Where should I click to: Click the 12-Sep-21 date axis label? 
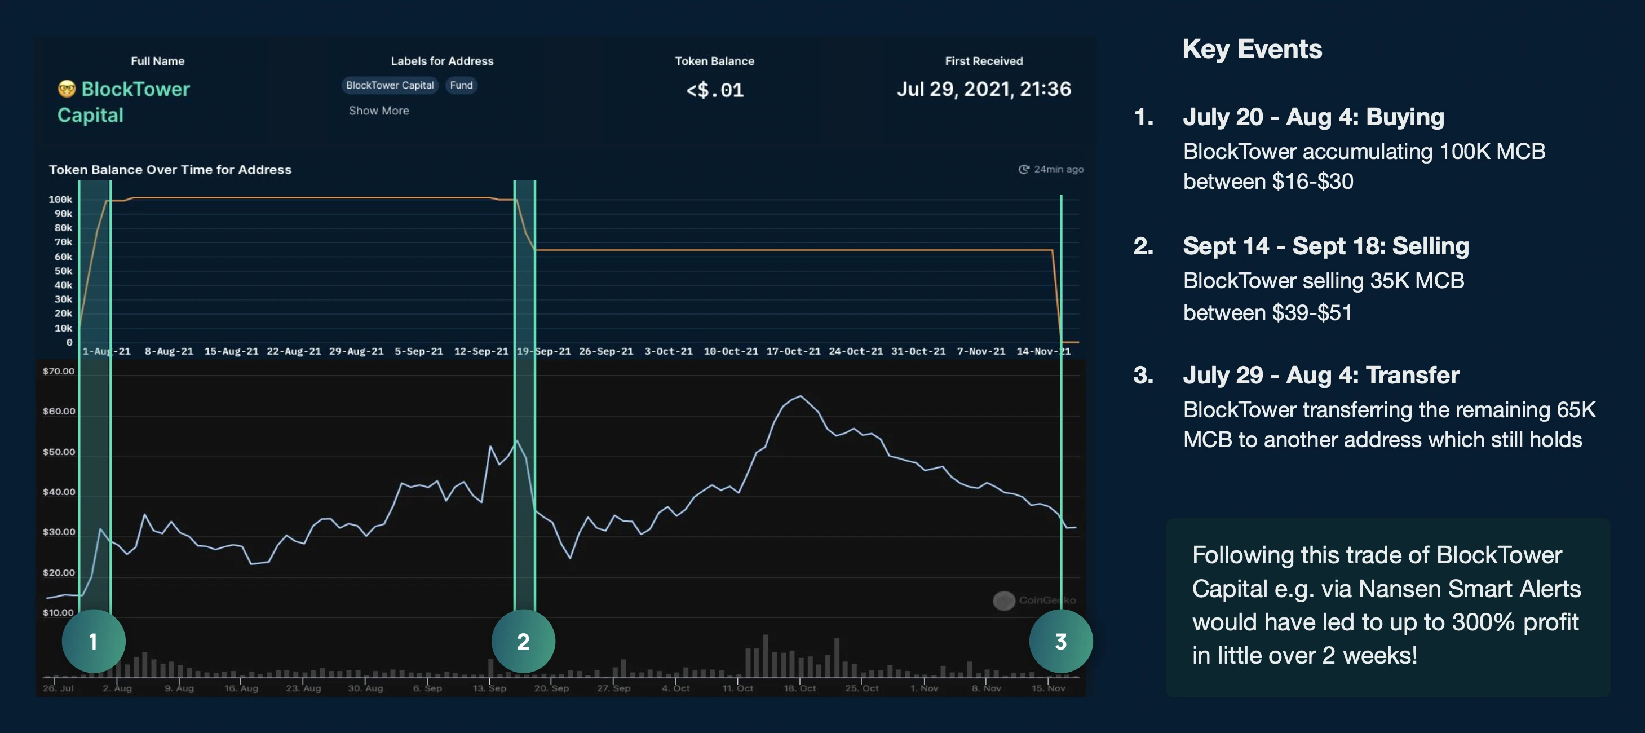tap(481, 352)
